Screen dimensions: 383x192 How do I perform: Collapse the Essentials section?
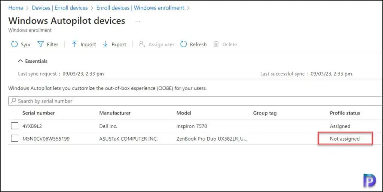(x=33, y=61)
